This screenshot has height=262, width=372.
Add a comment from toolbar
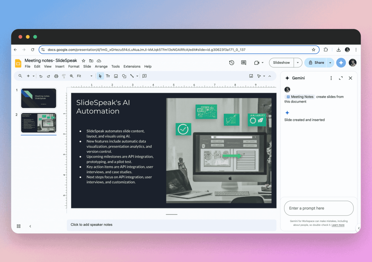pyautogui.click(x=145, y=76)
